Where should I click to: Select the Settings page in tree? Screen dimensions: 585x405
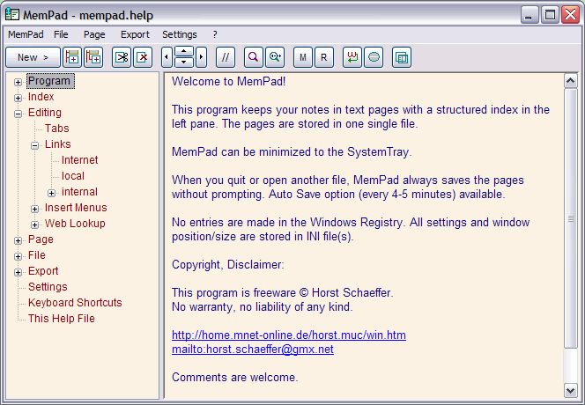(x=48, y=287)
